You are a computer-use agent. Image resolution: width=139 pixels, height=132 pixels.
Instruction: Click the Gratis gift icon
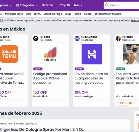coord(43,5)
